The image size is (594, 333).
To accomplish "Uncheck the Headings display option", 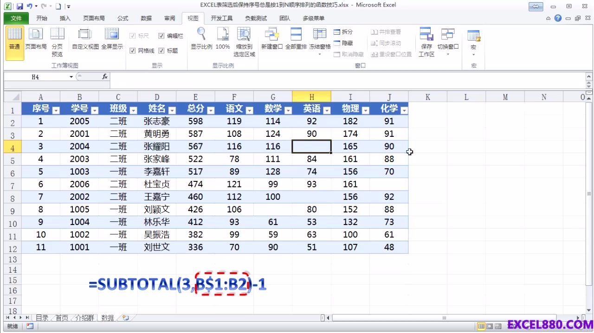I will pos(161,51).
